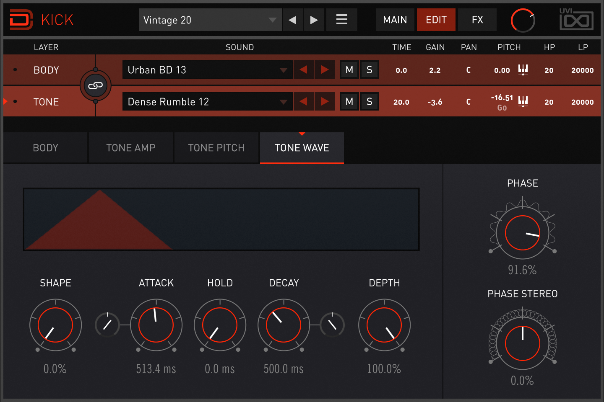Viewport: 604px width, 402px height.
Task: Open the Vintage 20 preset dropdown
Action: pyautogui.click(x=210, y=20)
